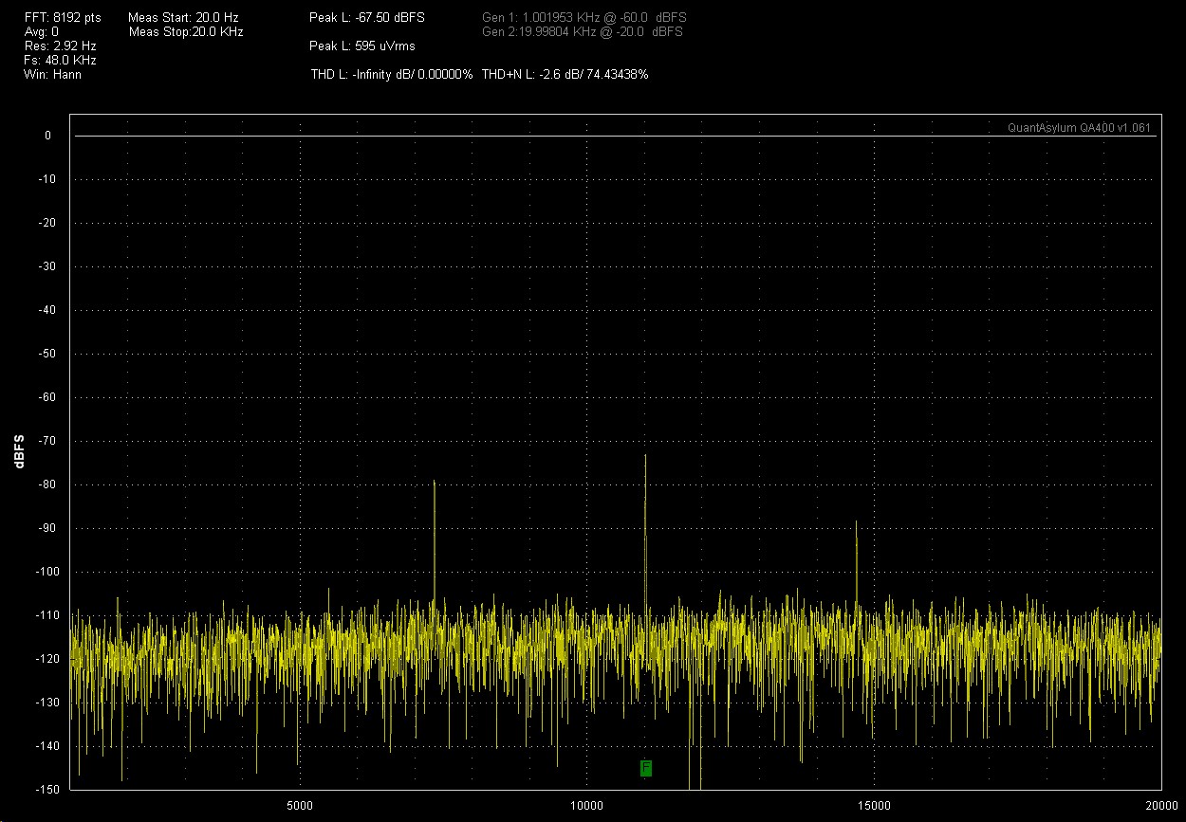This screenshot has width=1186, height=822.
Task: Click the 20000 X-axis tick label
Action: 1159,805
